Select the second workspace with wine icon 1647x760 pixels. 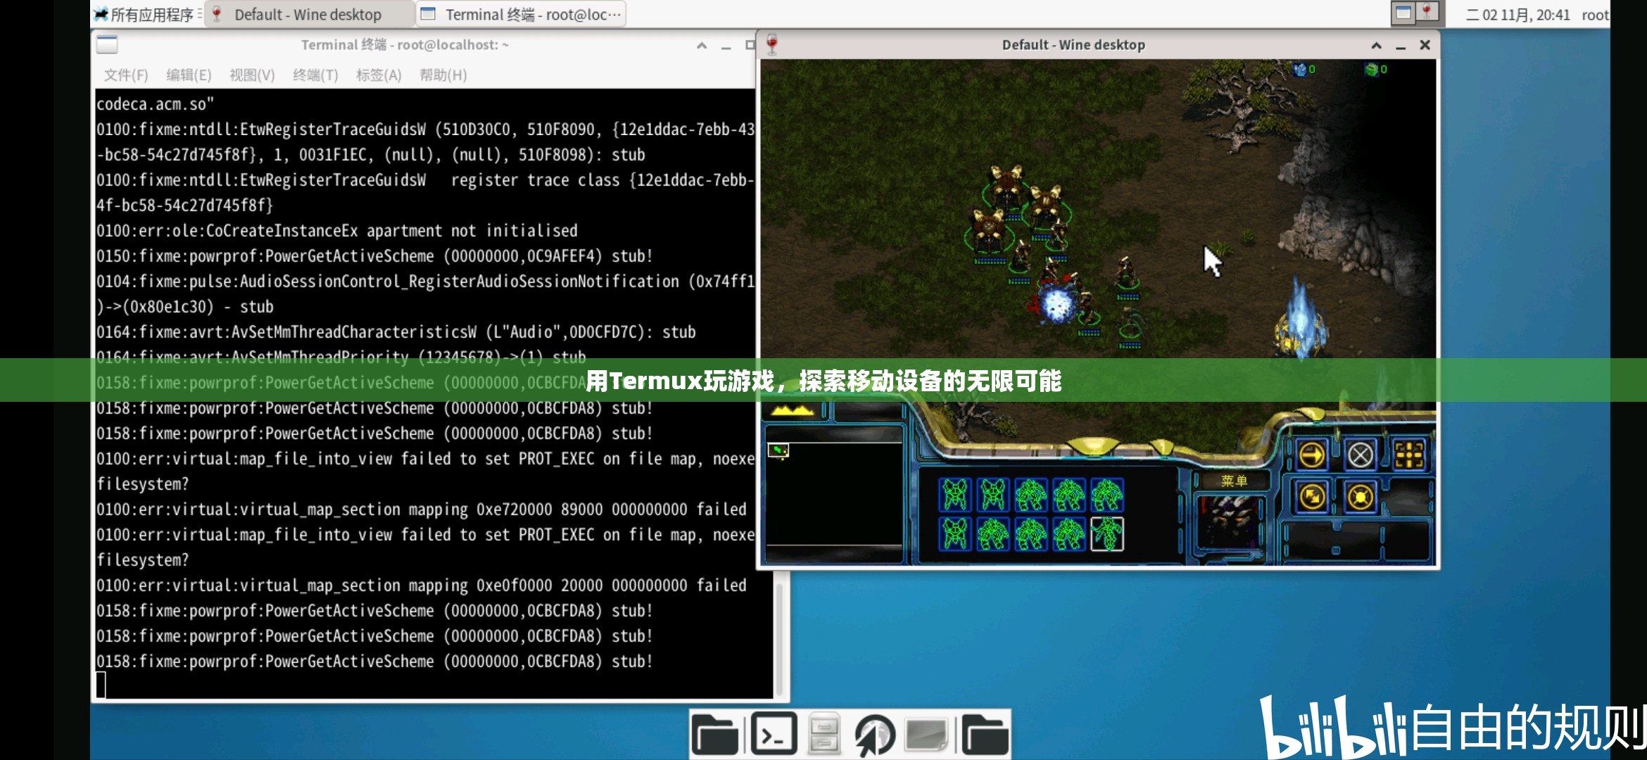tap(1427, 13)
